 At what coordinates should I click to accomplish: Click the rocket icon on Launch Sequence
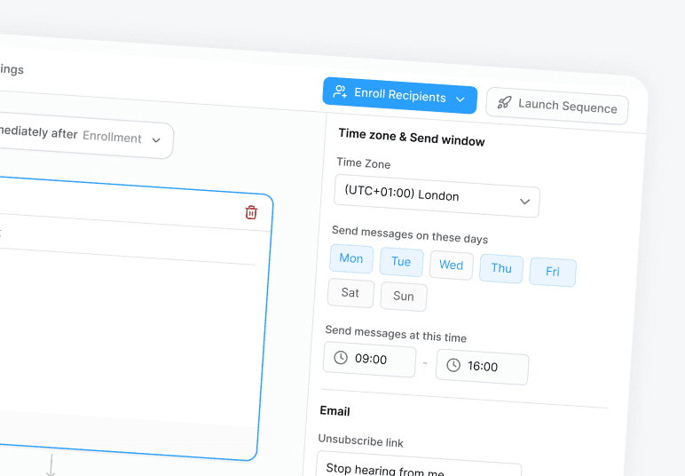[x=504, y=103]
